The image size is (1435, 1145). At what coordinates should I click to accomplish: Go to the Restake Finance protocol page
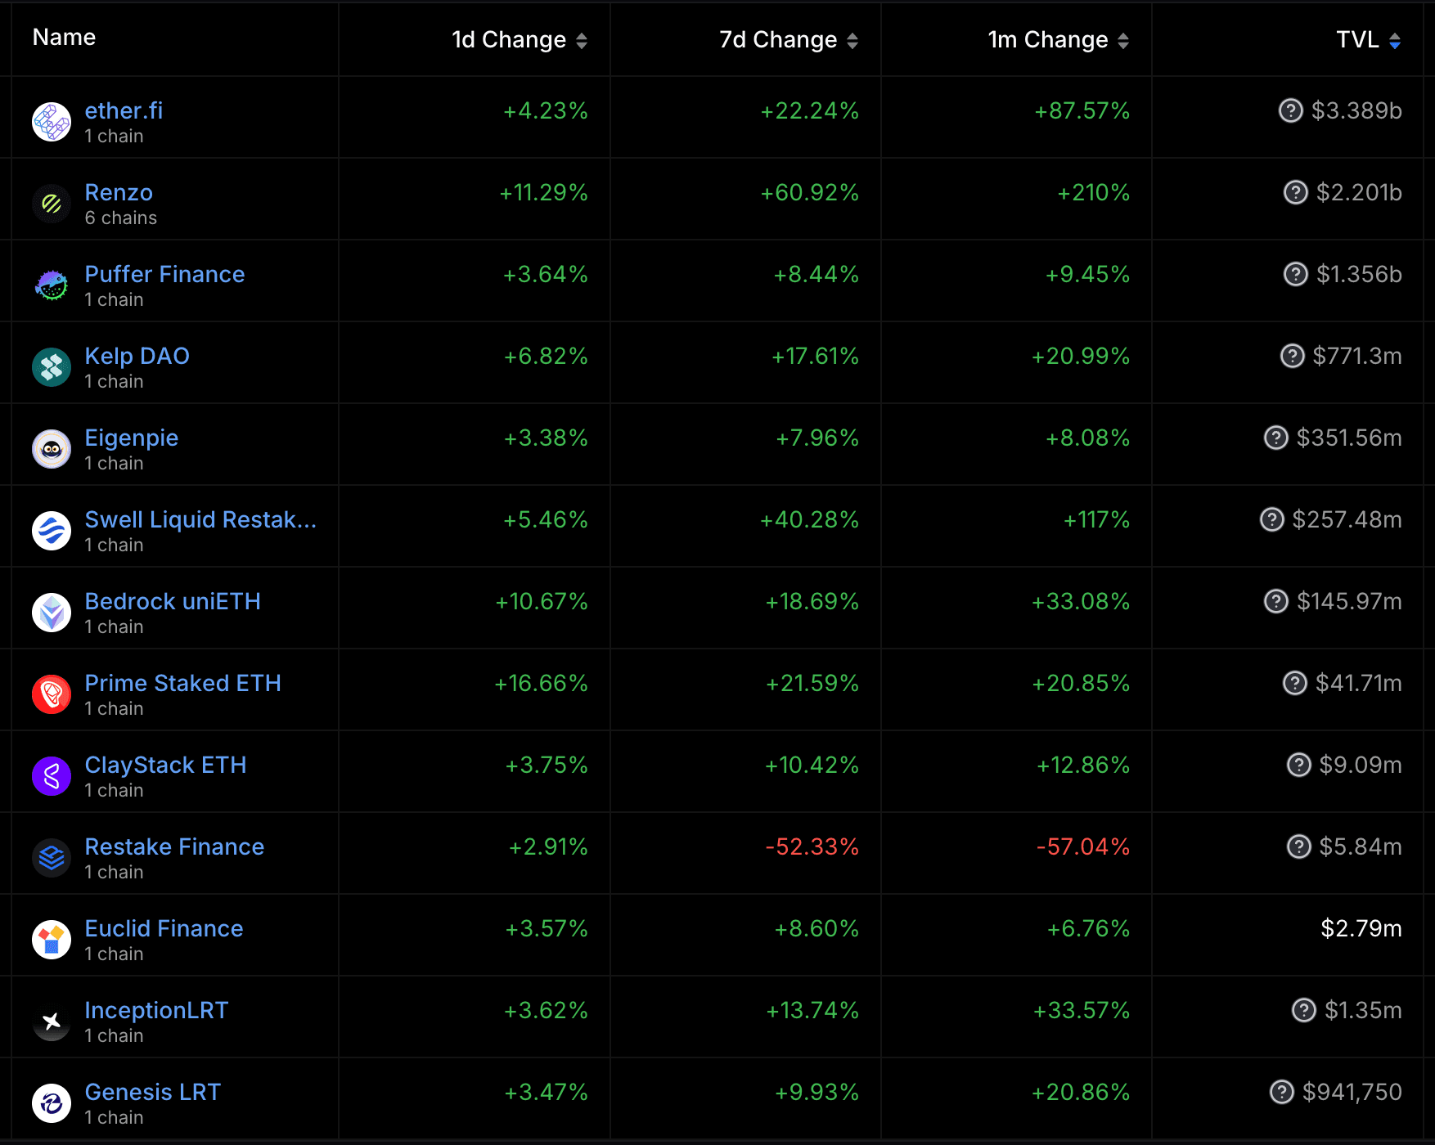[x=174, y=846]
